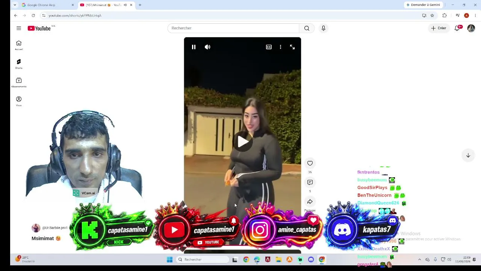This screenshot has width=481, height=271.
Task: Open the taskbar clock and date
Action: pyautogui.click(x=463, y=259)
